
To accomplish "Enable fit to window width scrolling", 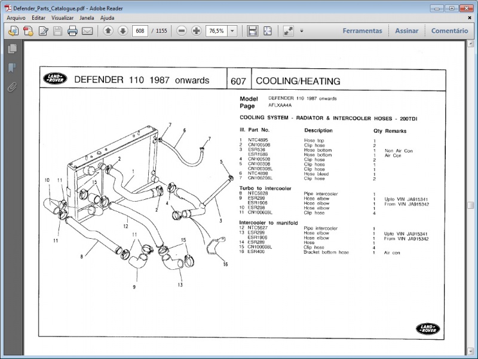I will pos(252,31).
